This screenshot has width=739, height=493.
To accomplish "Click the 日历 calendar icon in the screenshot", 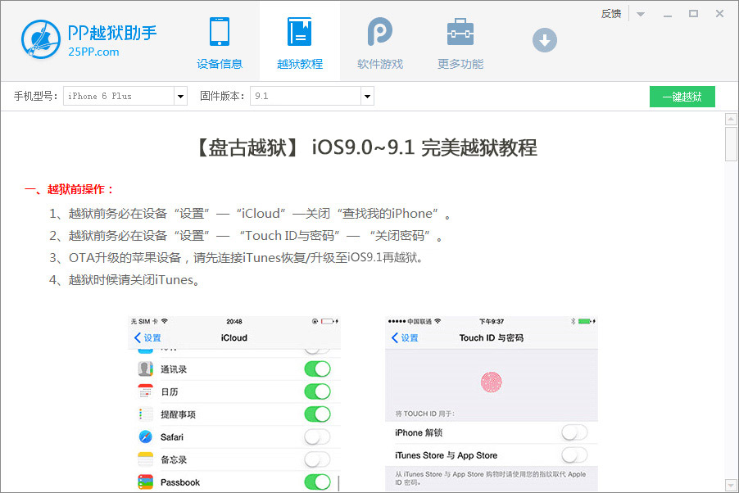I will point(144,391).
